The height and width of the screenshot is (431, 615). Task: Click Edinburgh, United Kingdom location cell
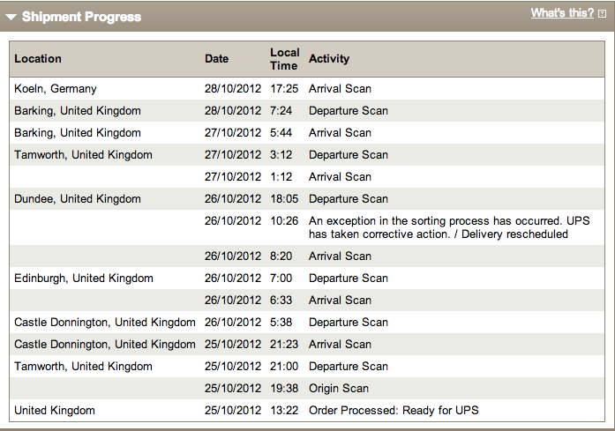pos(84,279)
